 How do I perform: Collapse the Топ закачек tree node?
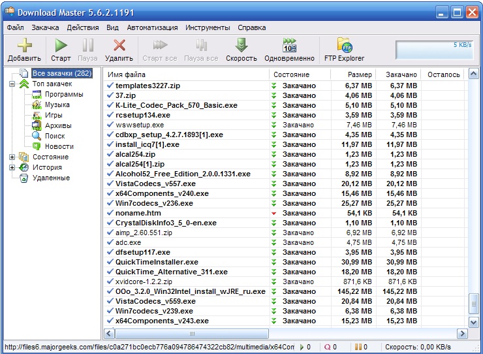(12, 84)
